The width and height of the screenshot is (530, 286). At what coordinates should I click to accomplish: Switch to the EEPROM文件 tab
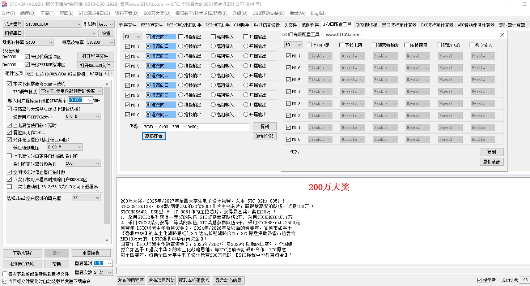152,25
